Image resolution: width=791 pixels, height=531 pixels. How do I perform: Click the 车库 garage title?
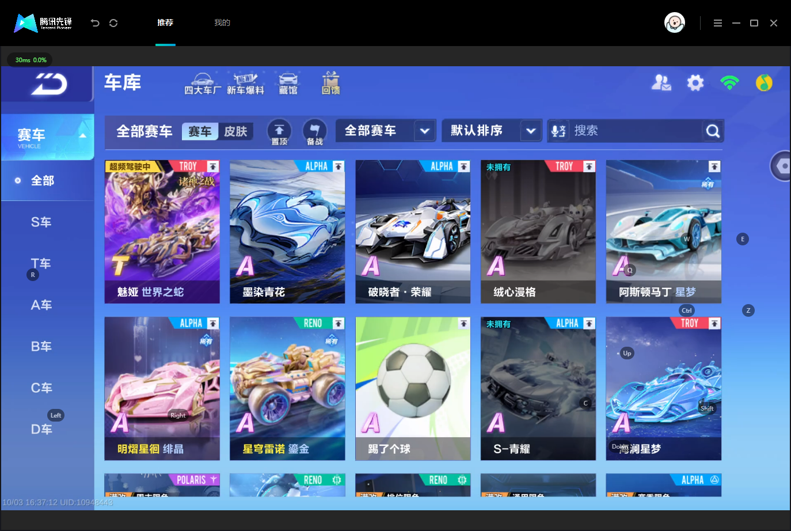tap(123, 82)
